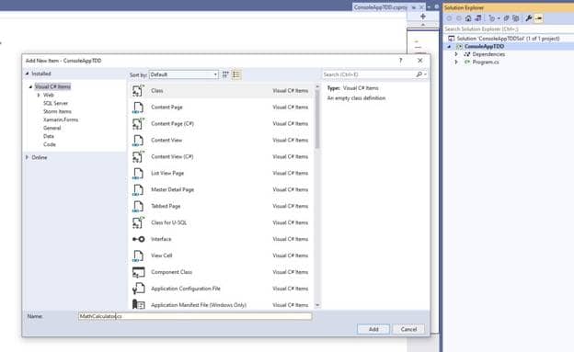Image resolution: width=574 pixels, height=352 pixels.
Task: Switch to small icons view
Action: [226, 74]
